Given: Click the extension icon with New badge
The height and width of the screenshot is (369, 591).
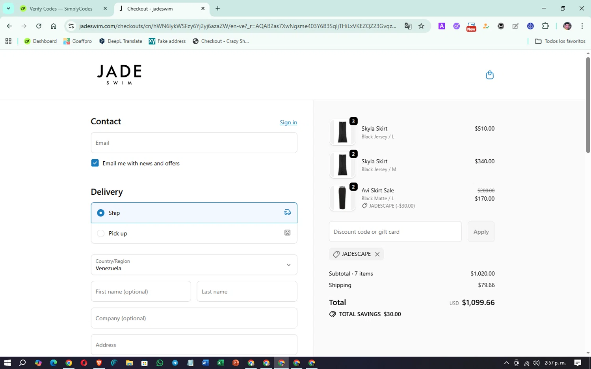Looking at the screenshot, I should coord(471,26).
